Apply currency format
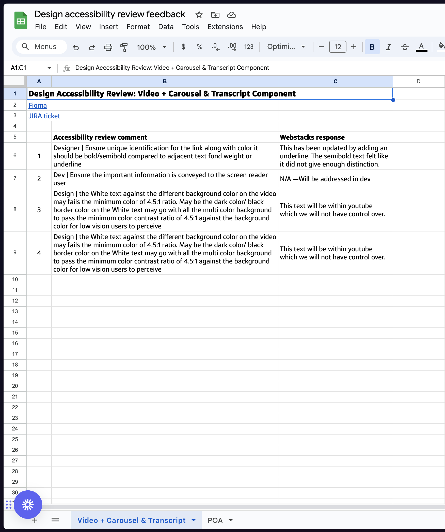445x532 pixels. (x=183, y=47)
